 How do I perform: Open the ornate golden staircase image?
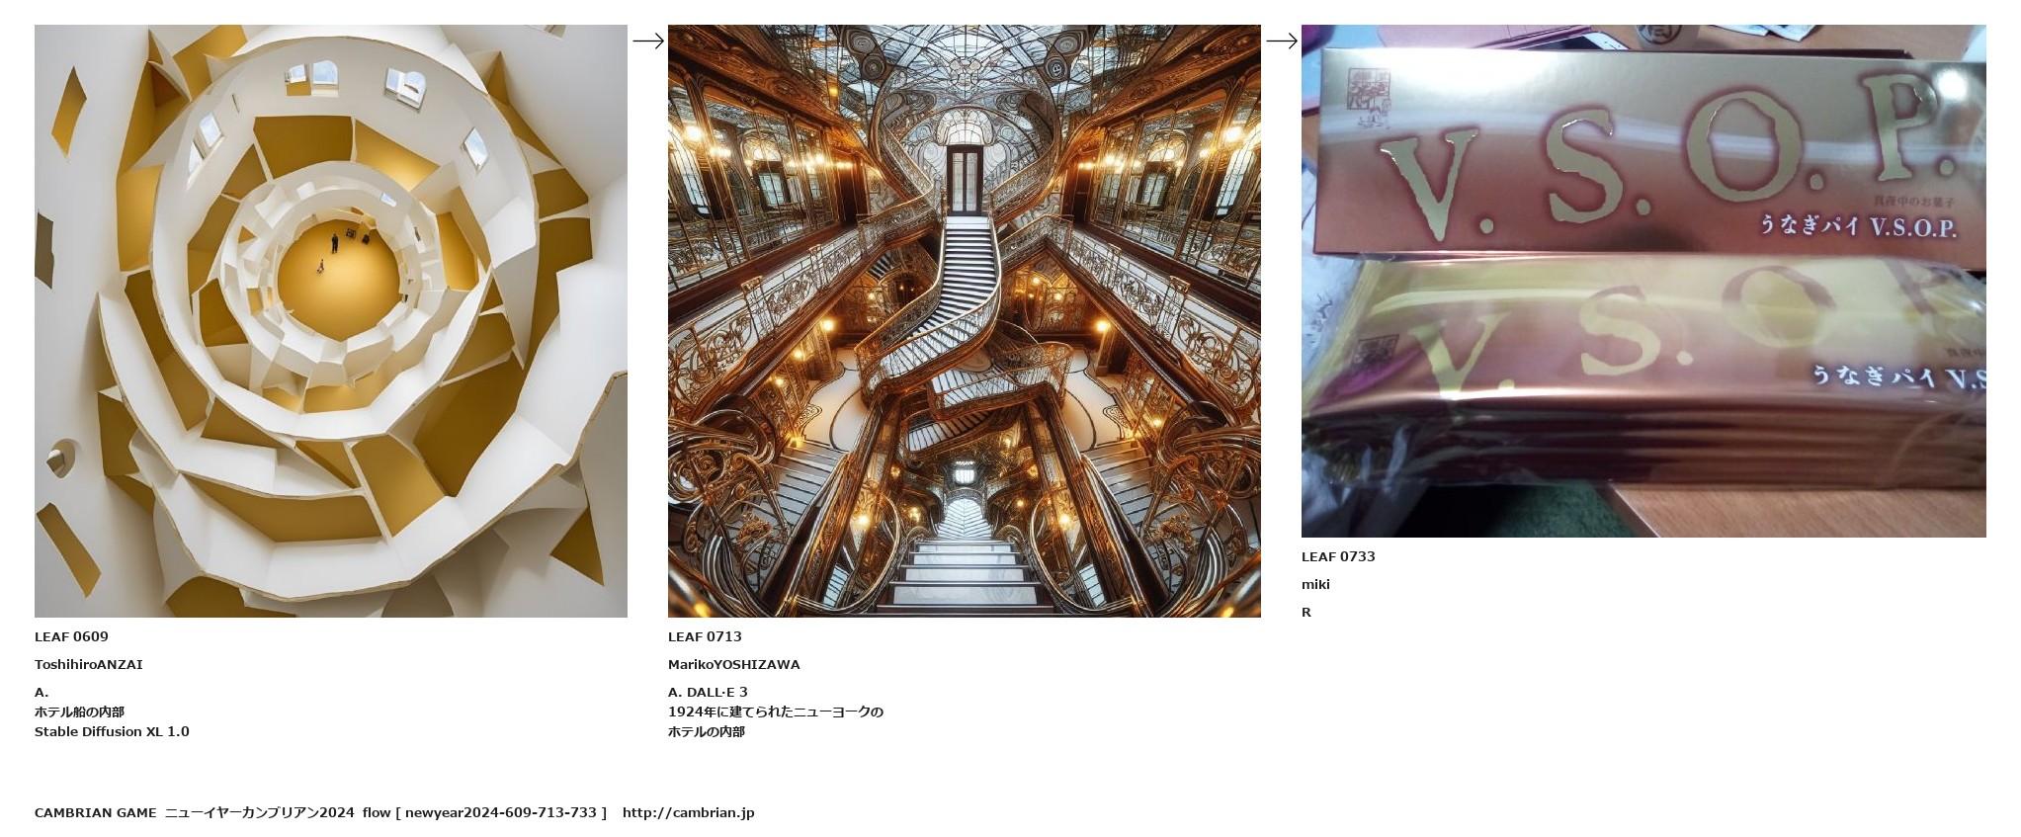pos(965,321)
